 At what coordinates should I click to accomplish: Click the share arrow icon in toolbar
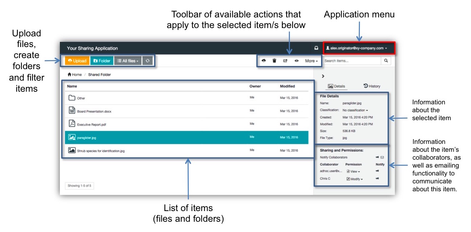(285, 61)
